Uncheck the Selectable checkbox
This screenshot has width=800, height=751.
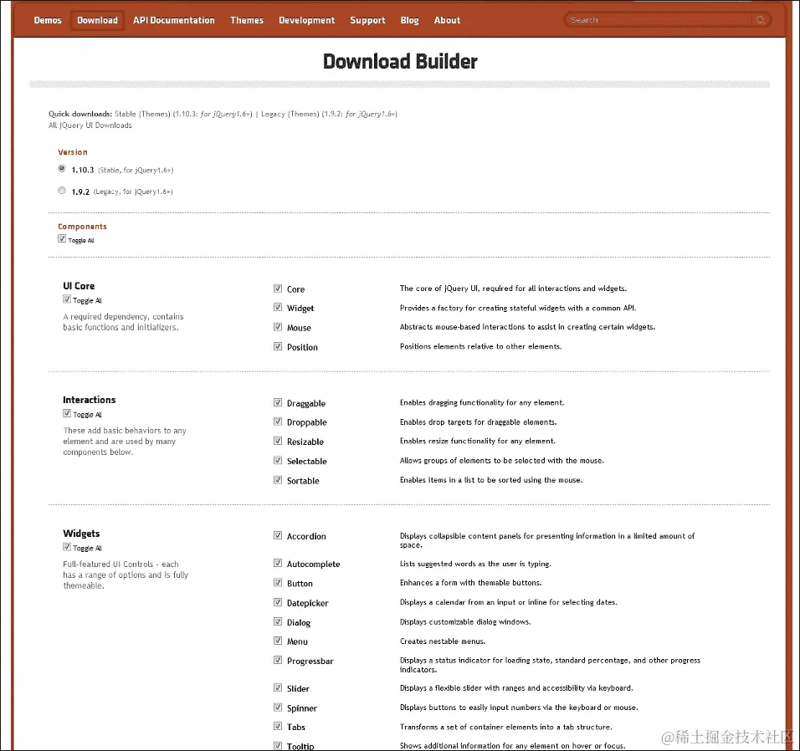pos(278,461)
